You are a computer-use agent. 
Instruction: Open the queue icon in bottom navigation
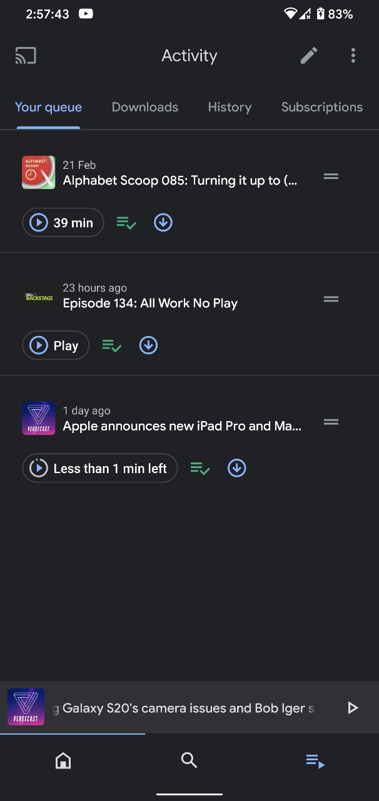click(x=315, y=760)
